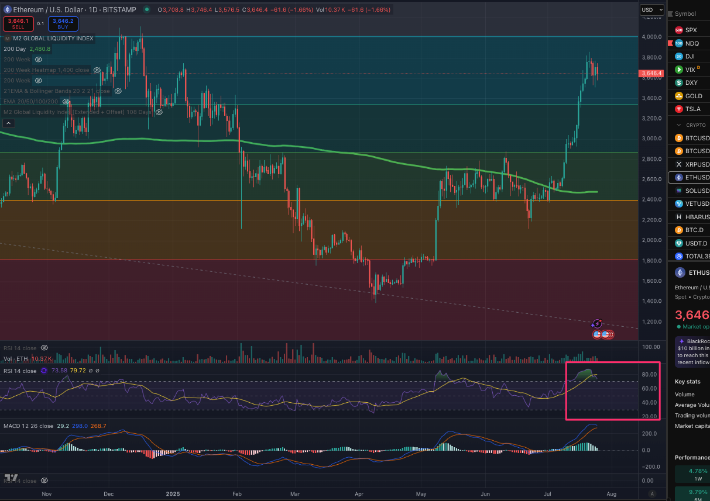Open the USD currency dropdown

pos(652,10)
